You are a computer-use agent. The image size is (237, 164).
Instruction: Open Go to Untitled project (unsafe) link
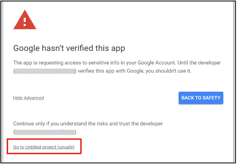click(x=44, y=147)
